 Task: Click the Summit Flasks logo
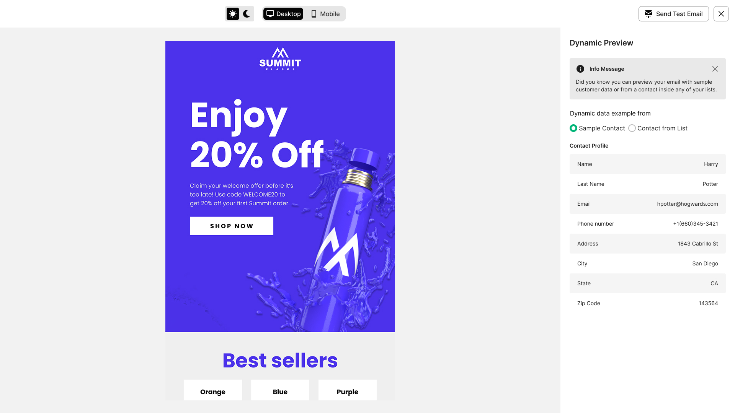pos(280,59)
